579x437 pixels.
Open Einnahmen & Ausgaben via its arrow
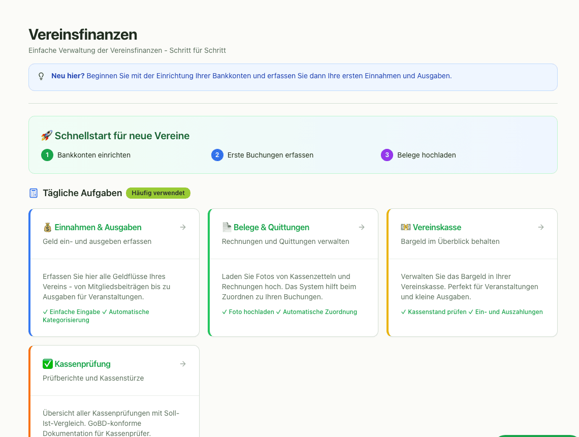(183, 227)
